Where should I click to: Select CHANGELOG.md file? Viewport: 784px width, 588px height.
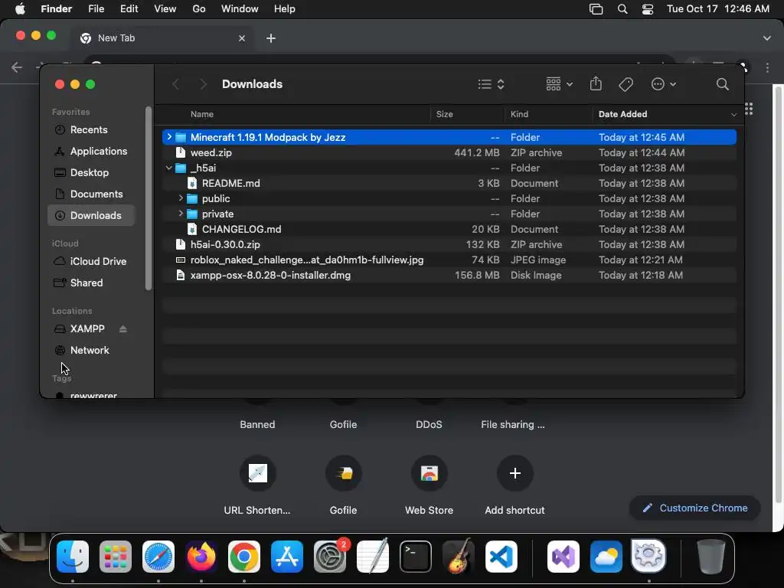tap(449, 229)
